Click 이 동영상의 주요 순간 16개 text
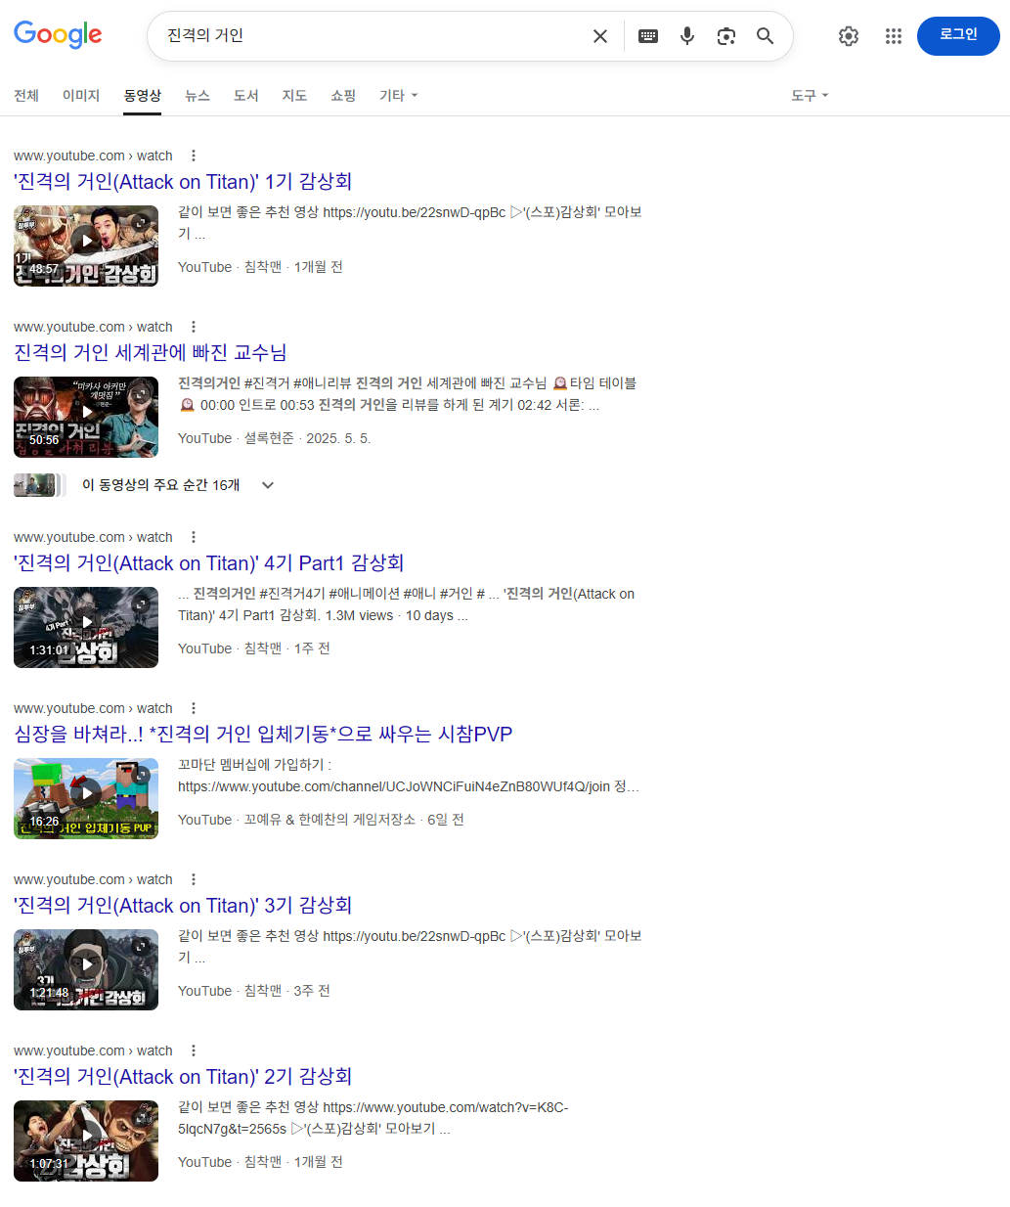The width and height of the screenshot is (1010, 1207). [161, 485]
